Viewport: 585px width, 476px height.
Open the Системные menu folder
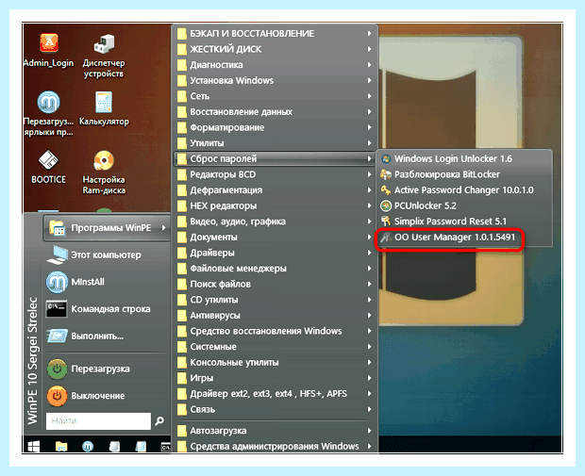click(x=275, y=347)
